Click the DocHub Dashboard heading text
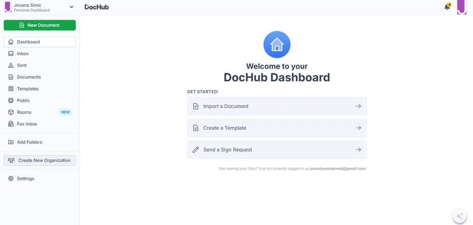 (x=277, y=77)
